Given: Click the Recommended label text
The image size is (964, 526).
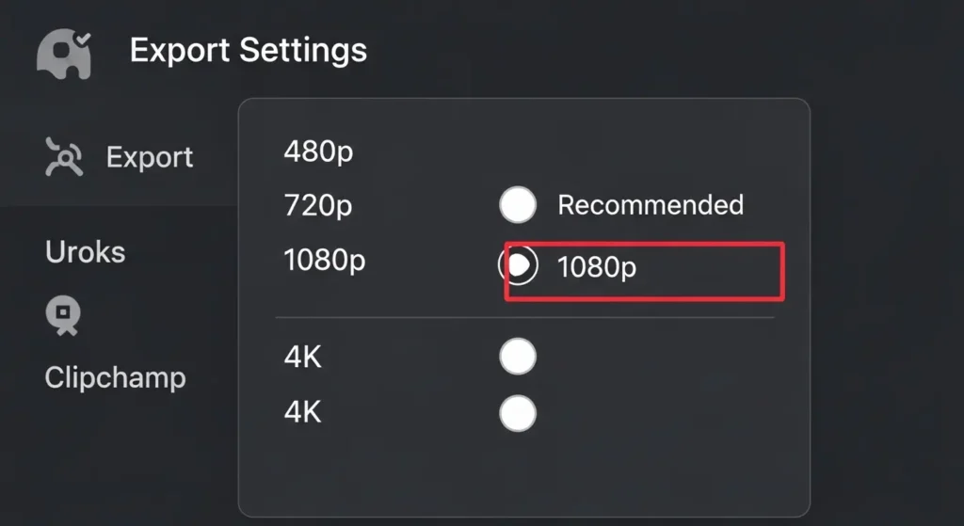Looking at the screenshot, I should pyautogui.click(x=651, y=205).
